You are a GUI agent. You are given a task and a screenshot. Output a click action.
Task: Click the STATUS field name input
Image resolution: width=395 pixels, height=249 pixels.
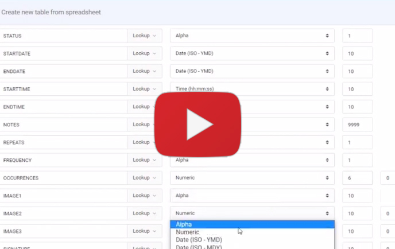pos(63,36)
